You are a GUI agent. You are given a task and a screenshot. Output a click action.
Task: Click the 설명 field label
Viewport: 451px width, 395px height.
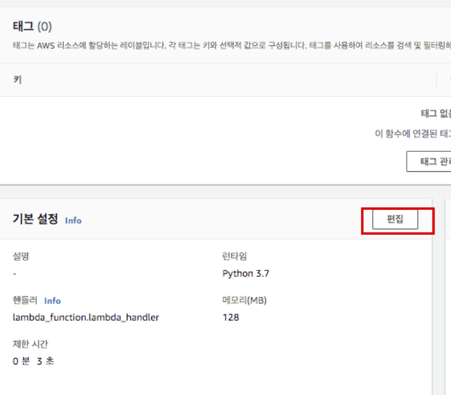(x=21, y=256)
